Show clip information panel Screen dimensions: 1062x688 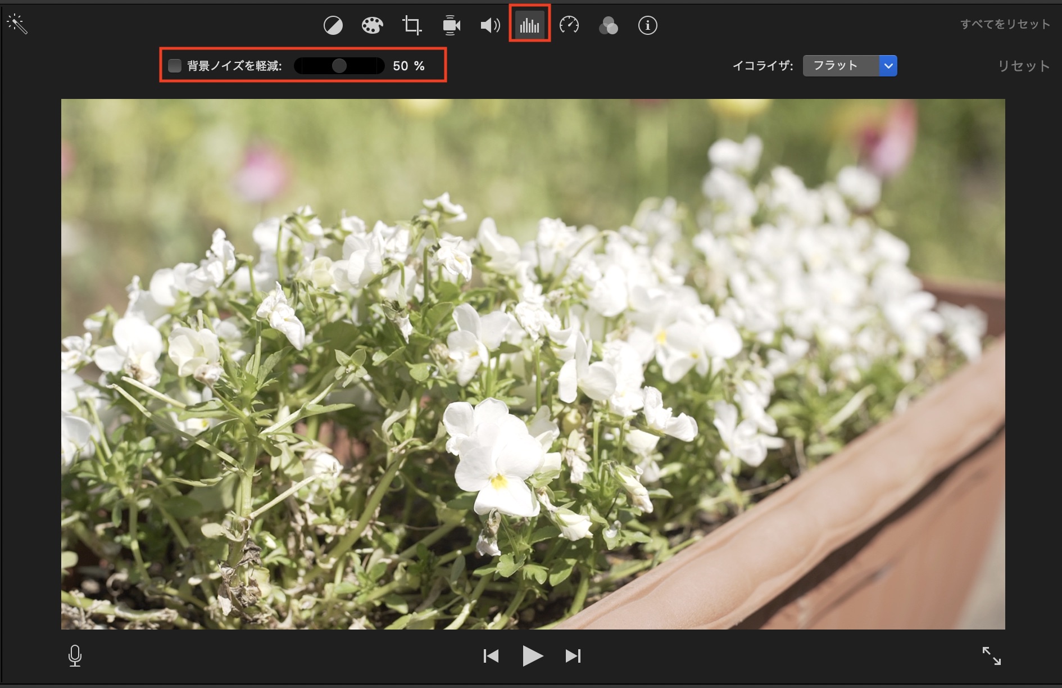[648, 25]
